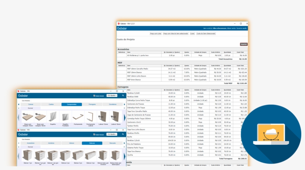The width and height of the screenshot is (305, 170).
Task: Expand Olá Ajuda dropdown in lower catalog window
Action: (112, 134)
